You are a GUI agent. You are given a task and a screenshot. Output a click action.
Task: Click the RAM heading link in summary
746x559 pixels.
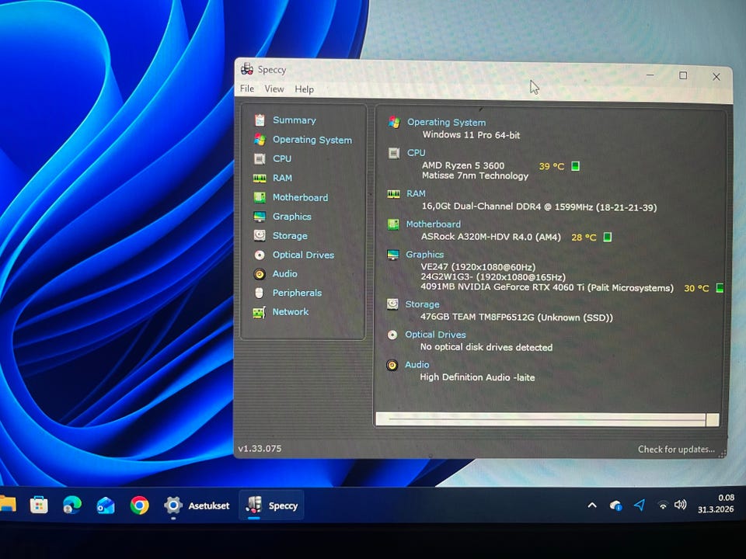[x=416, y=193]
